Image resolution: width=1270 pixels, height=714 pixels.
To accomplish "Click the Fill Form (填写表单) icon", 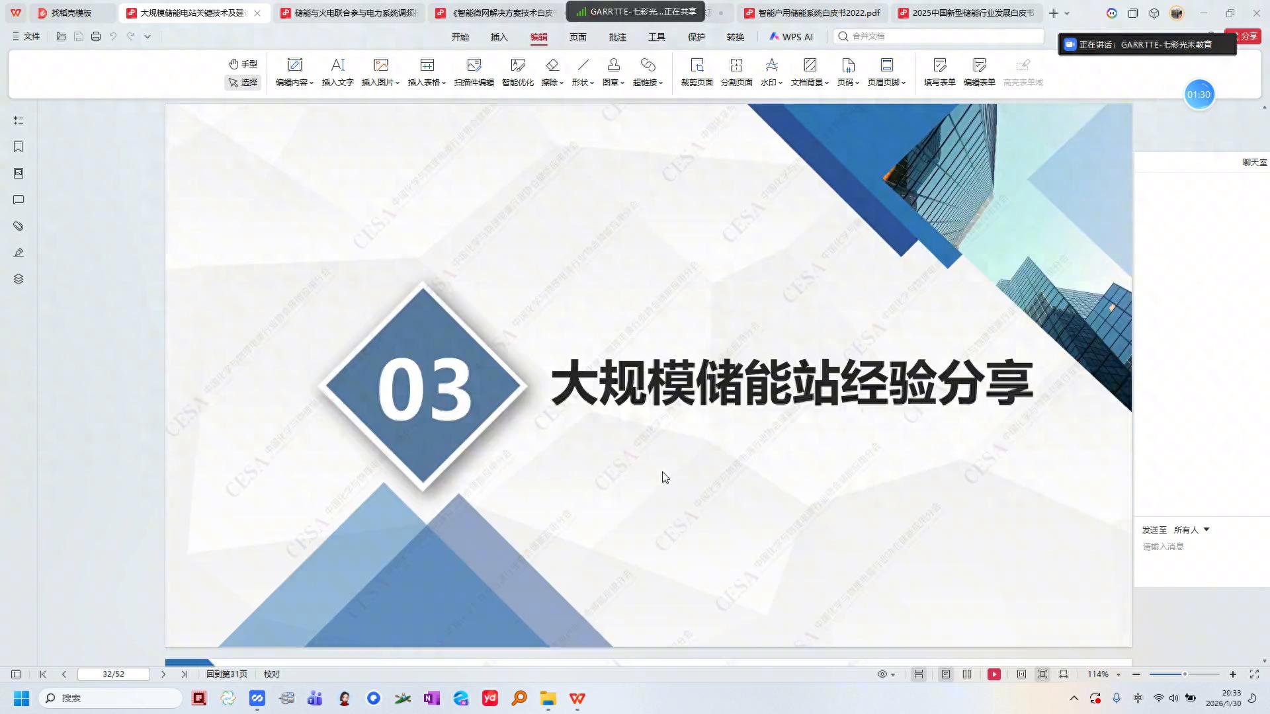I will pos(939,65).
